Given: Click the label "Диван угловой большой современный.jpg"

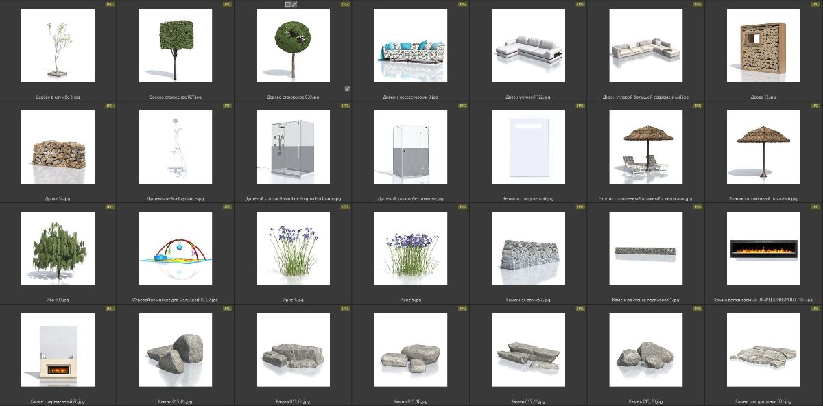Looking at the screenshot, I should click(646, 97).
